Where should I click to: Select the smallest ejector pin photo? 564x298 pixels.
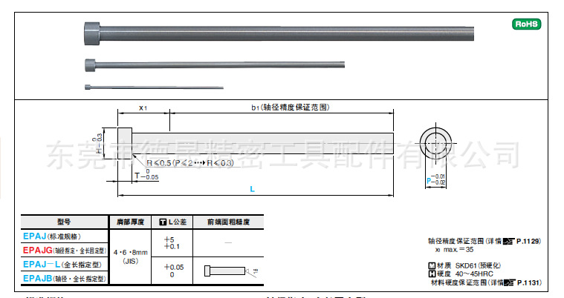[x=154, y=87]
